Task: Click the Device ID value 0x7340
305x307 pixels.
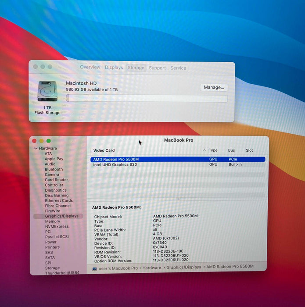Action: [160, 243]
